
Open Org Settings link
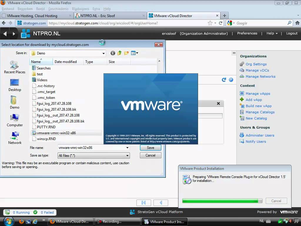(x=256, y=64)
